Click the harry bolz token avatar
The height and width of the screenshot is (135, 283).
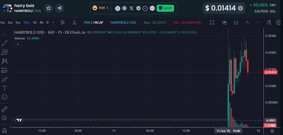tap(8, 8)
